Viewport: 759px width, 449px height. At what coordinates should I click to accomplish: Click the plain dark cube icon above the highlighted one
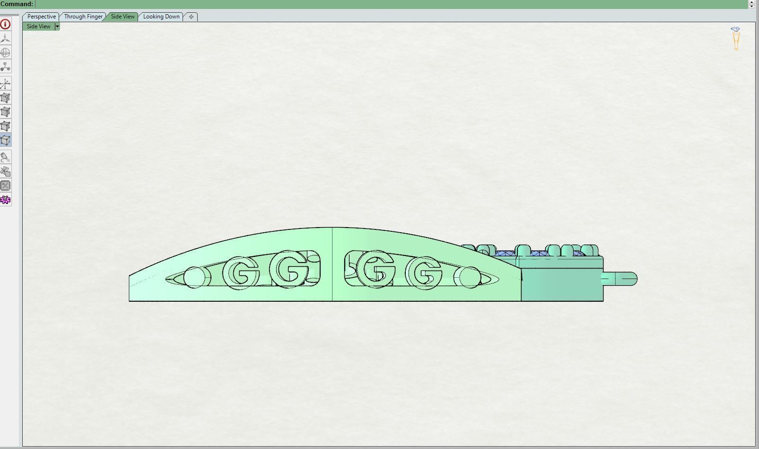[x=5, y=126]
